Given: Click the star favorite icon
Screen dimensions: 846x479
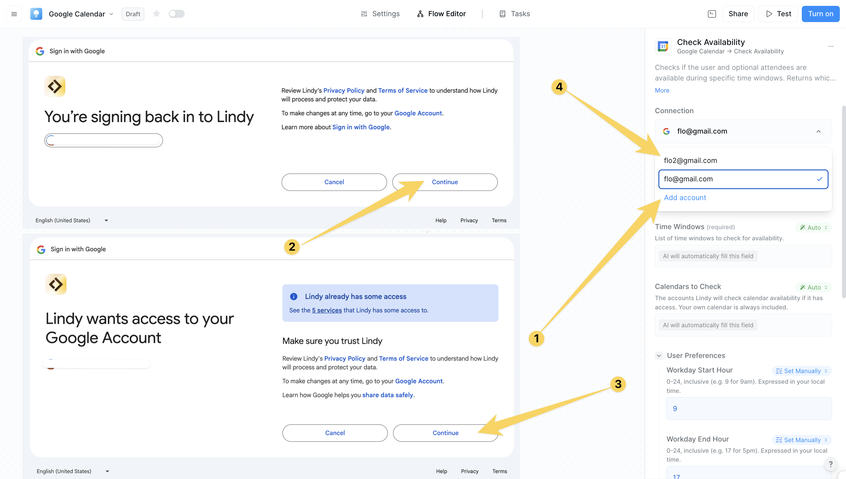Looking at the screenshot, I should click(156, 14).
